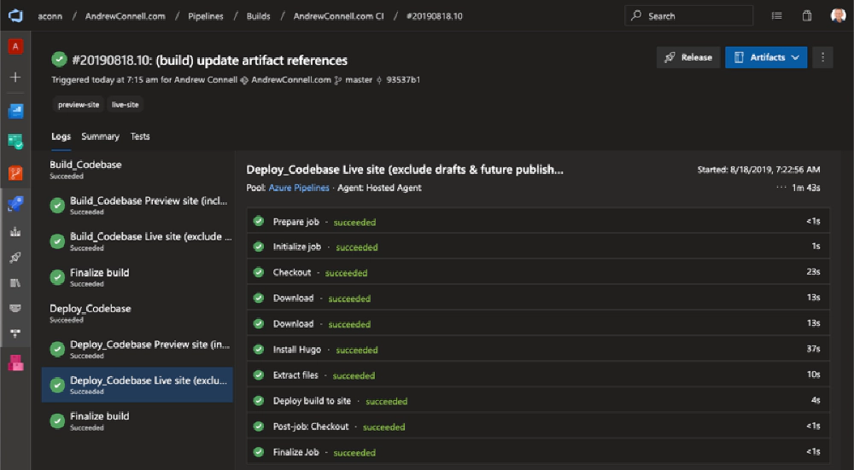Open the Pipelines rocket icon in sidebar
The height and width of the screenshot is (470, 854).
pos(15,205)
